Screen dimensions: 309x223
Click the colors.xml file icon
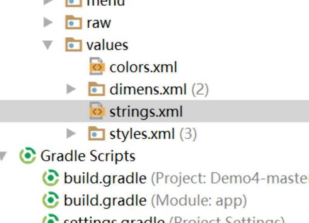(x=97, y=66)
